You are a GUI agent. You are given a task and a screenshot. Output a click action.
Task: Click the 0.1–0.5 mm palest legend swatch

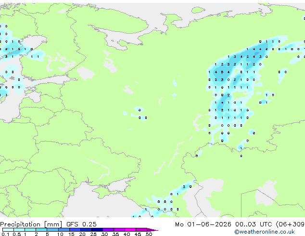[x=8, y=230]
